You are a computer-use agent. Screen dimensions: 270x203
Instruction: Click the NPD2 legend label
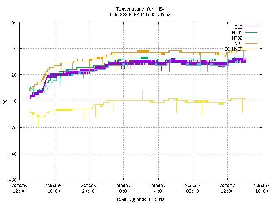tap(237, 38)
